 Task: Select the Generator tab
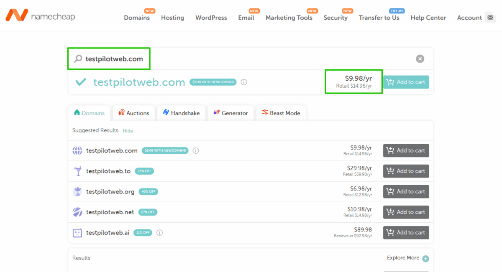pyautogui.click(x=231, y=113)
